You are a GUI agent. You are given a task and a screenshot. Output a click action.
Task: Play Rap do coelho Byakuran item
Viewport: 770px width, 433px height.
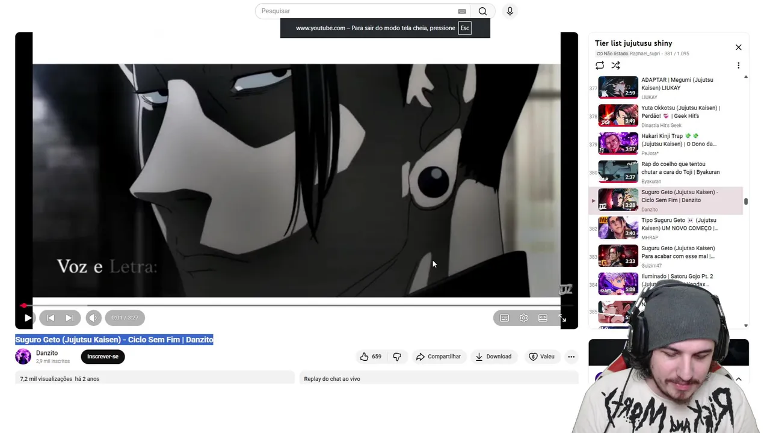(665, 172)
